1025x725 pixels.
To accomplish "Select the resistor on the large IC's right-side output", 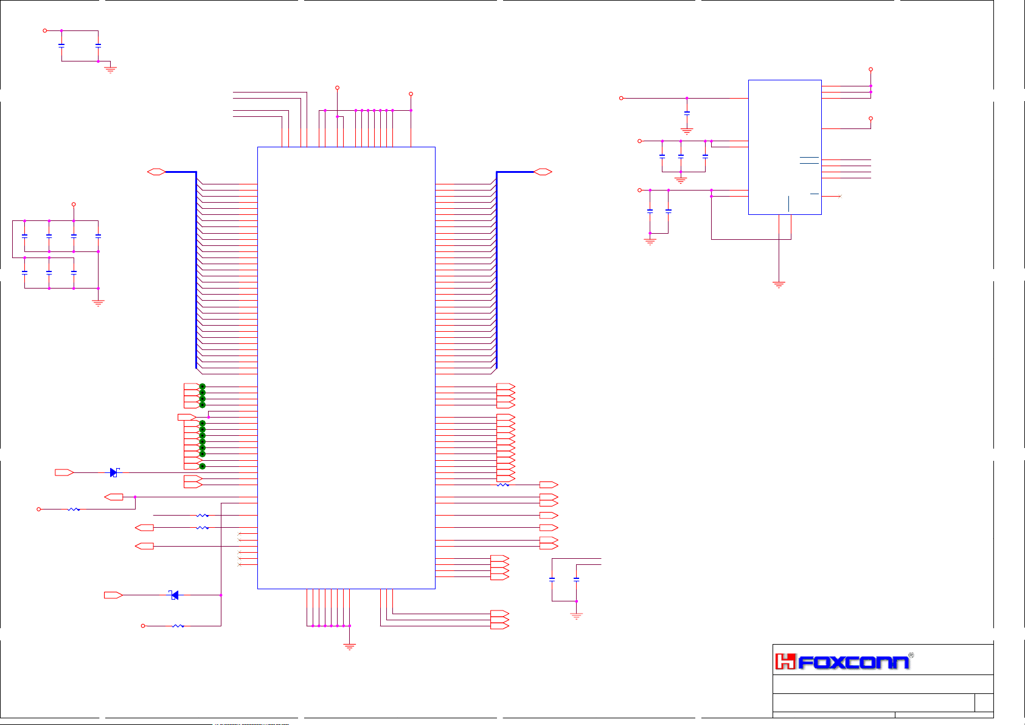I will click(x=503, y=485).
